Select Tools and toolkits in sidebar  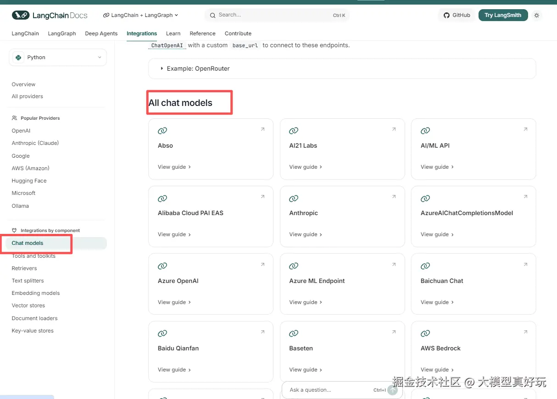33,256
